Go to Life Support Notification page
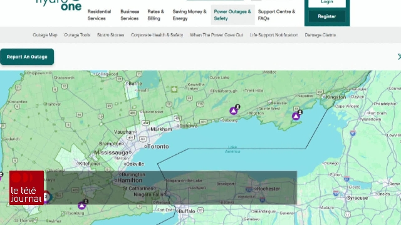Viewport: 401px width, 225px height. click(x=274, y=35)
